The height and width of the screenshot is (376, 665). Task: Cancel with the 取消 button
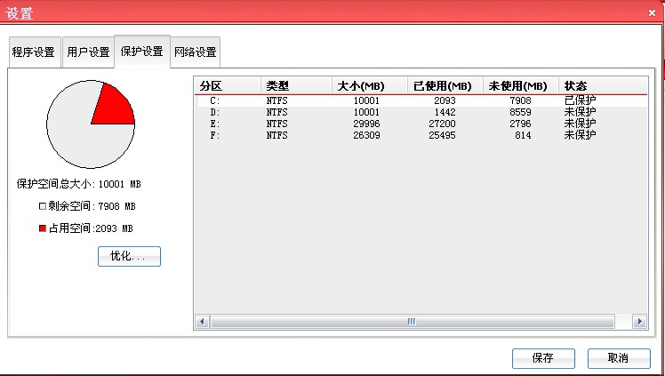click(619, 358)
